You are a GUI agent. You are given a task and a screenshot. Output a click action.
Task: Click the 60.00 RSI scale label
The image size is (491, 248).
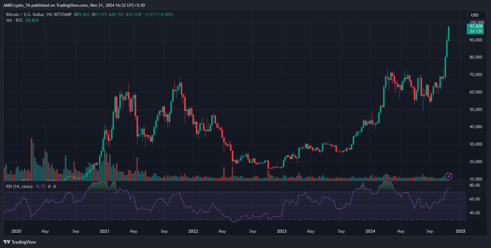(474, 199)
